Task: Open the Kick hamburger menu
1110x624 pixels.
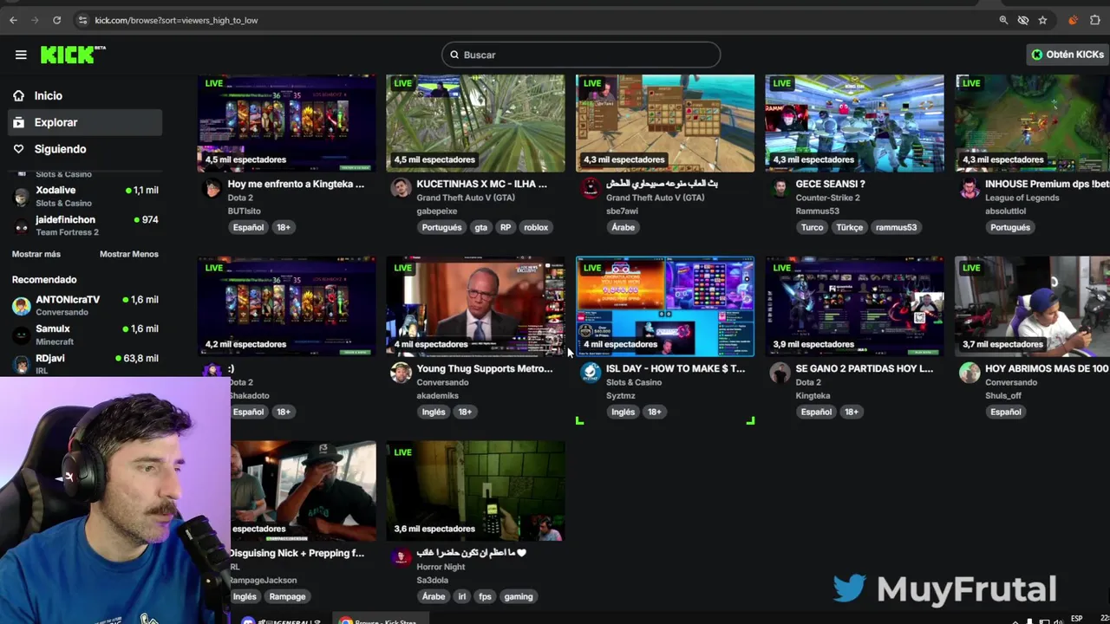Action: tap(21, 55)
